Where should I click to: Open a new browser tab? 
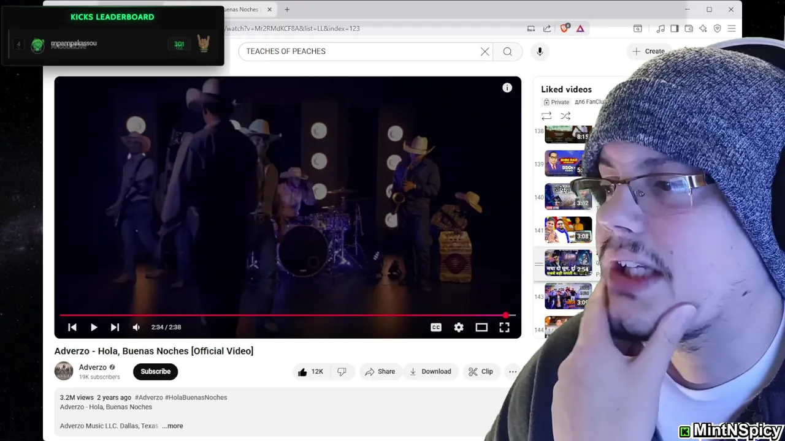pyautogui.click(x=287, y=9)
